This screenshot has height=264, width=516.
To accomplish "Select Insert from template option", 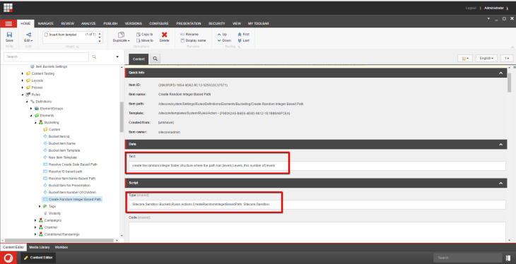I will pyautogui.click(x=63, y=35).
